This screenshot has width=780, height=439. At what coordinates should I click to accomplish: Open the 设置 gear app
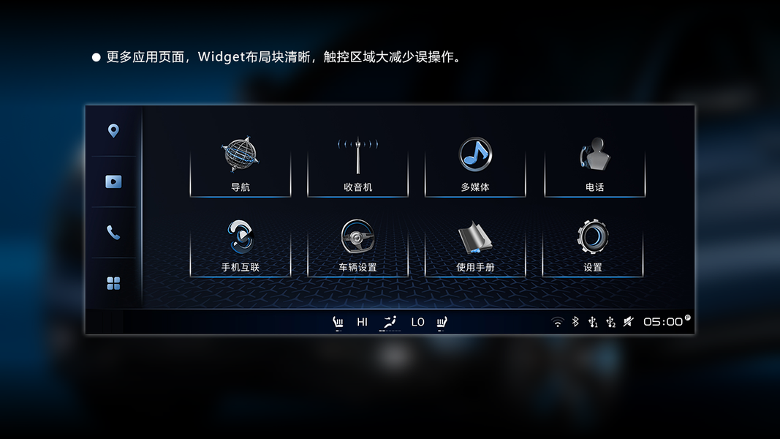592,247
